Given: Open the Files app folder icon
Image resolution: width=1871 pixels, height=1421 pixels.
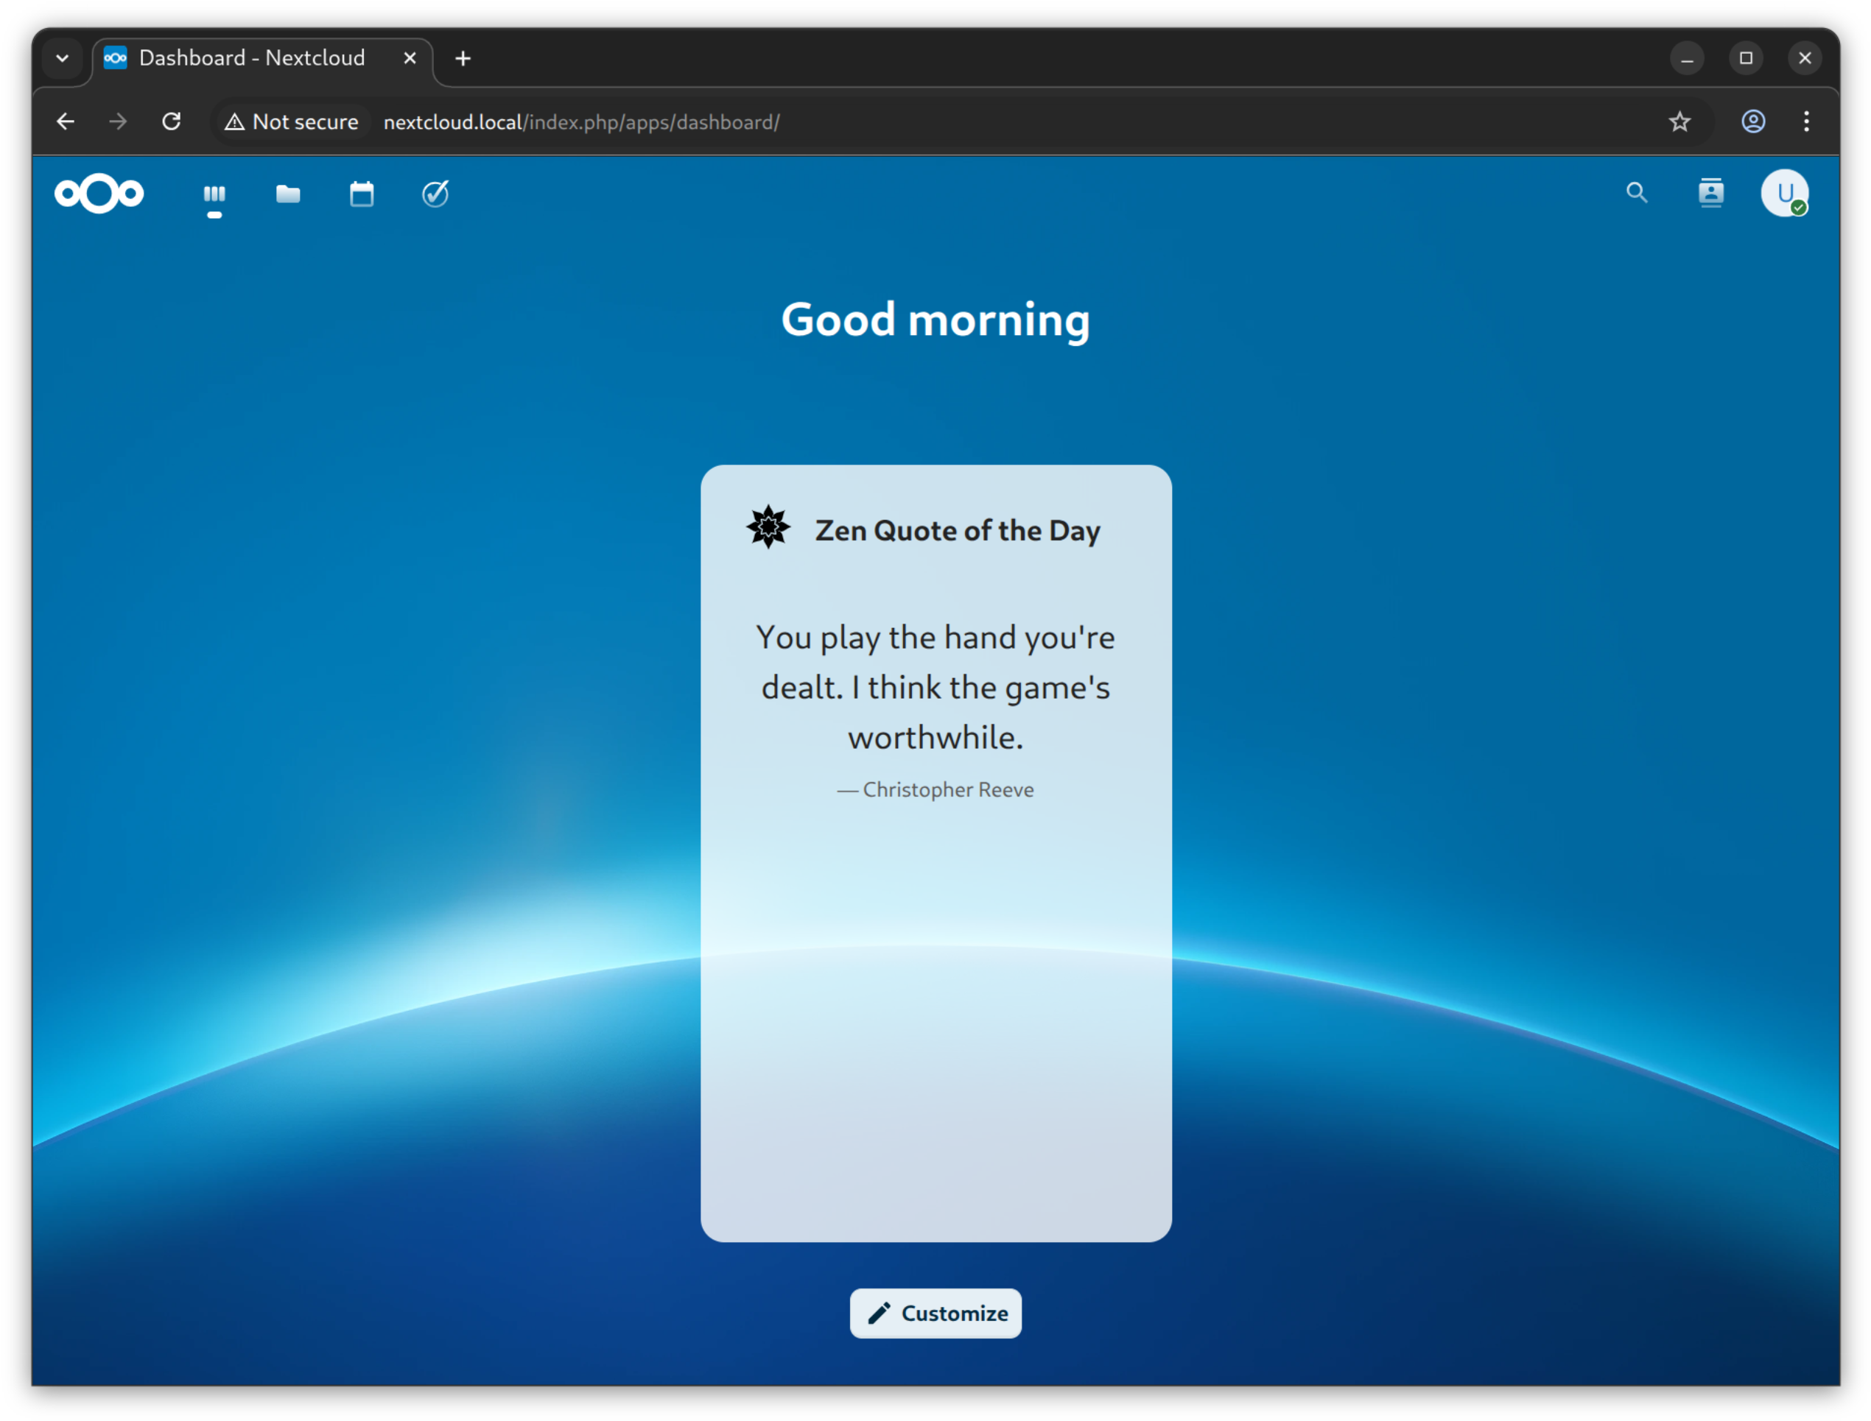Looking at the screenshot, I should (x=288, y=194).
